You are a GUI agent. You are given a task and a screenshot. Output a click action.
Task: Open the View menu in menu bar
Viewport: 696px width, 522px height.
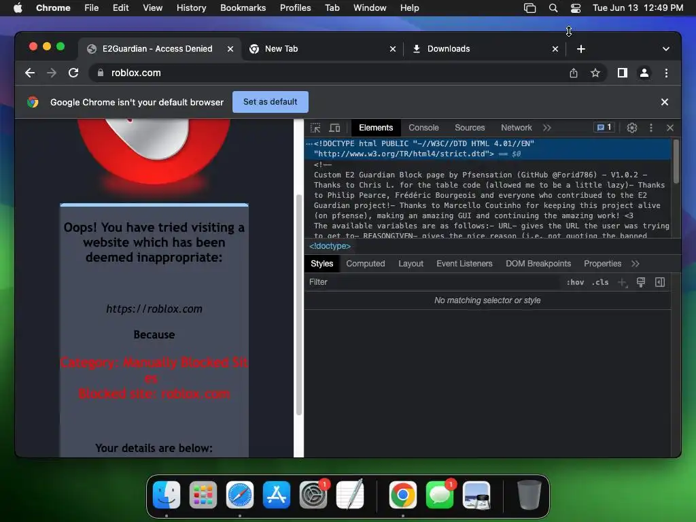point(152,8)
